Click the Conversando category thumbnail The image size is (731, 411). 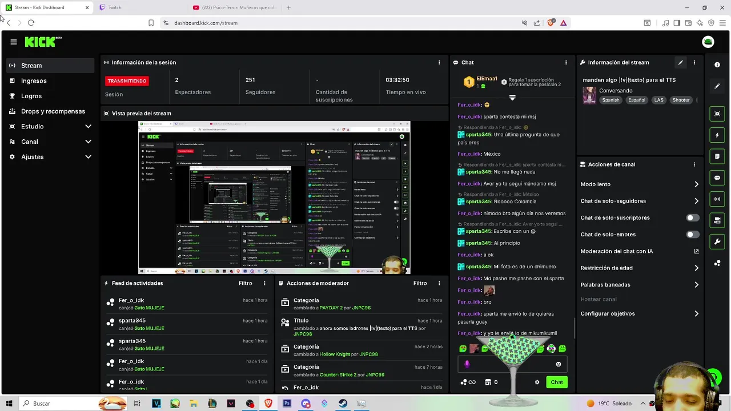click(x=589, y=95)
